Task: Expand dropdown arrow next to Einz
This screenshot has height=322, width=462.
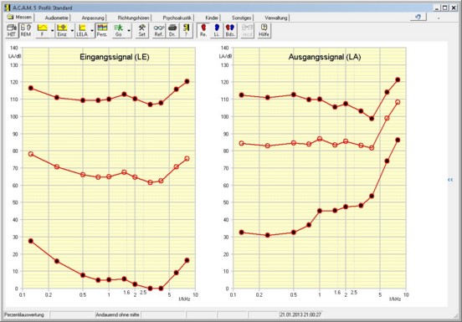Action: (72, 31)
